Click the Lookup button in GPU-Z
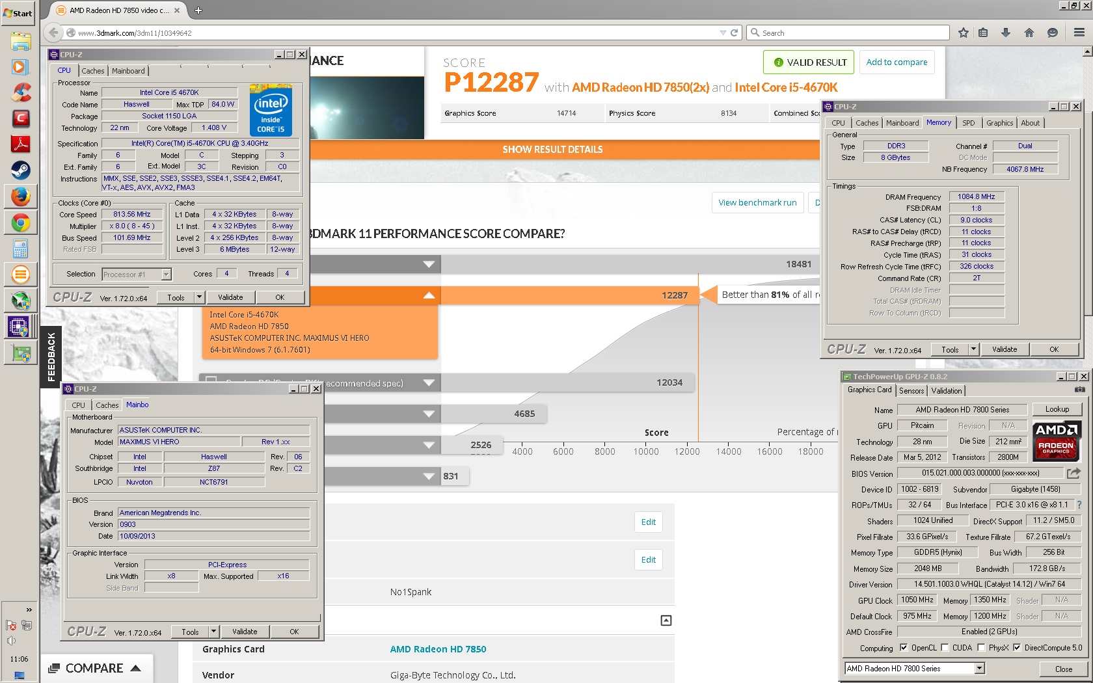 pos(1057,409)
